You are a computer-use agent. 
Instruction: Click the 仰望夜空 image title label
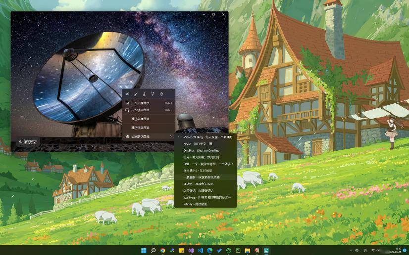(28, 142)
